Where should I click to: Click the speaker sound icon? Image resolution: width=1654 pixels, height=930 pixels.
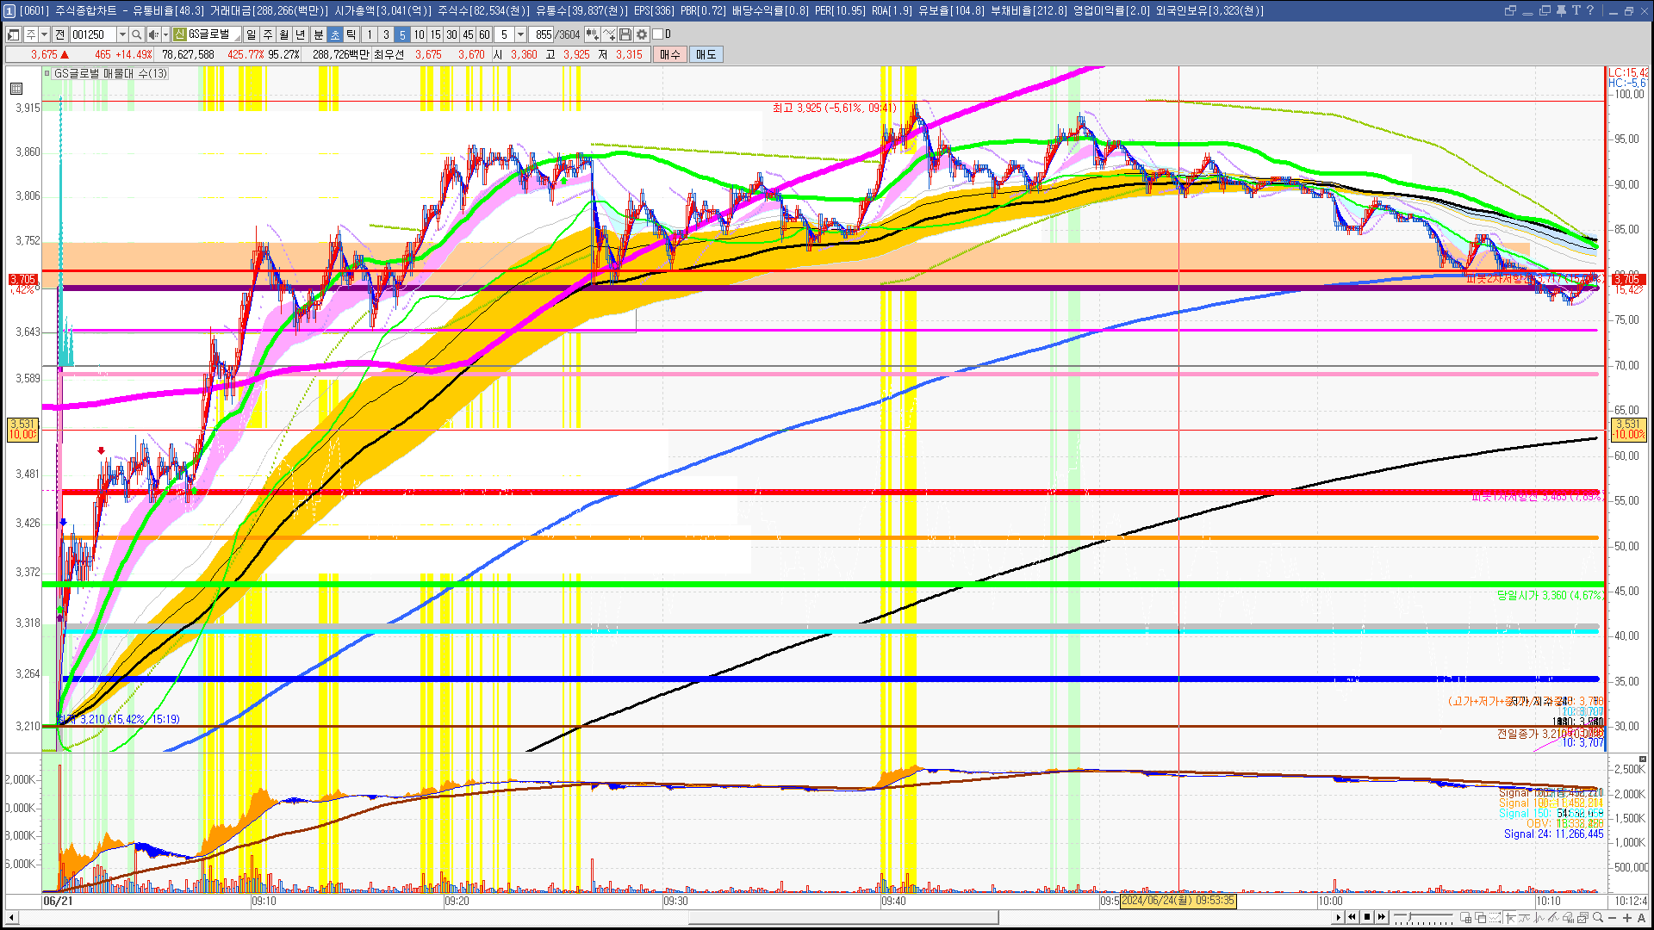(x=152, y=34)
